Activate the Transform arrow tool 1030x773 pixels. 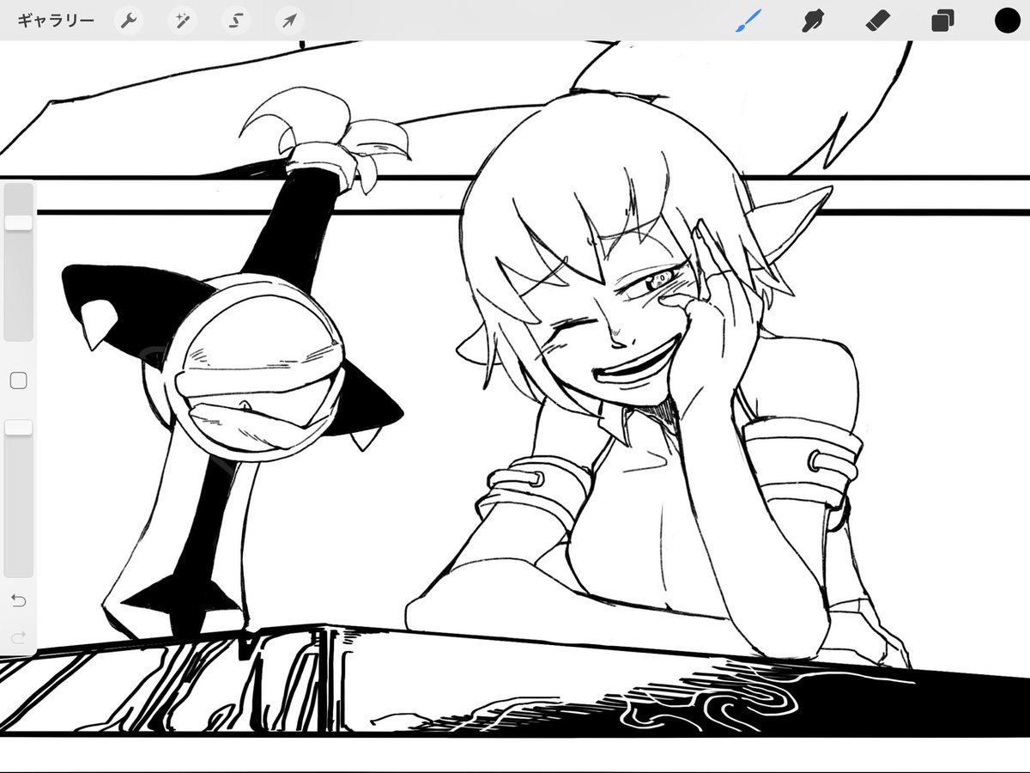[x=289, y=21]
